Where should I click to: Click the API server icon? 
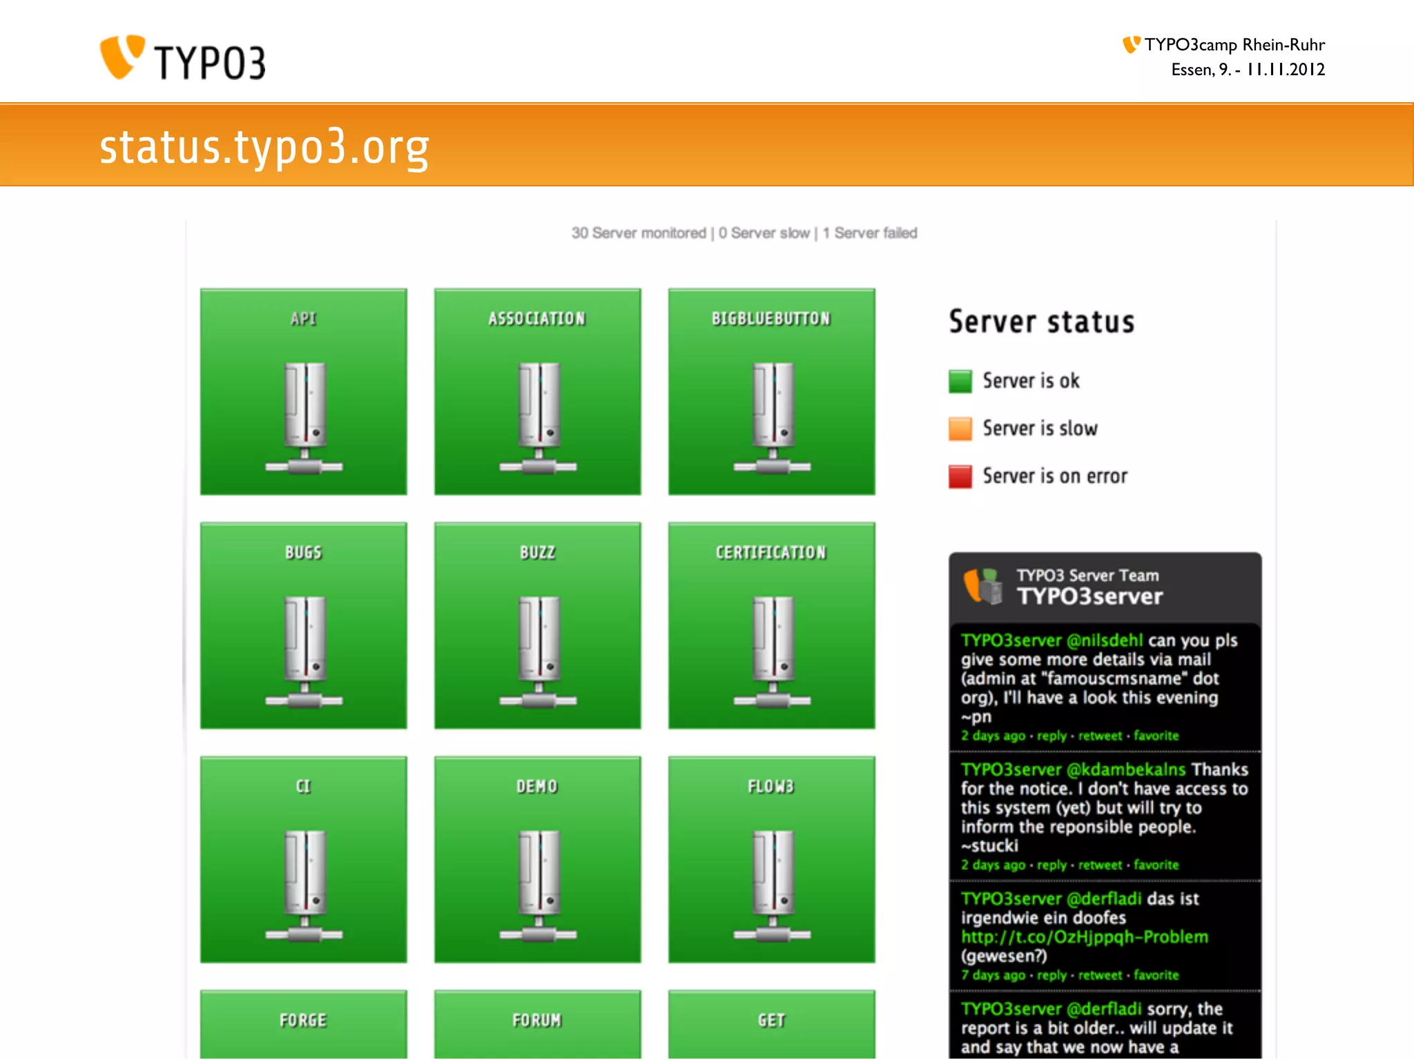304,419
